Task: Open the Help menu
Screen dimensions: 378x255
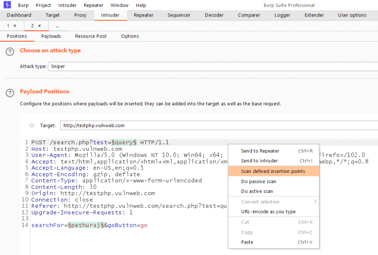Action: (141, 5)
